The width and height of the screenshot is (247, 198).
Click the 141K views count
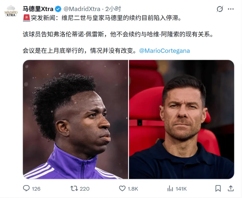pos(181,189)
